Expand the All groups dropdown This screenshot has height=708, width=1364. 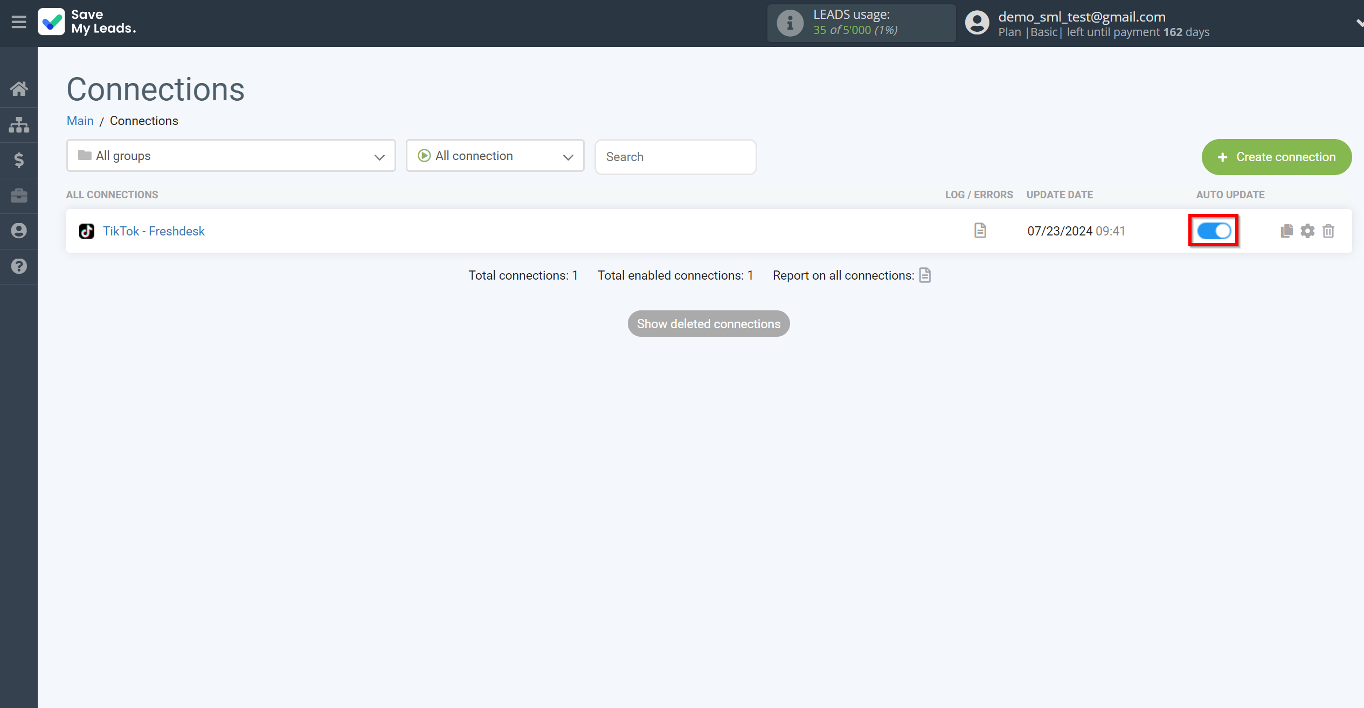pos(231,156)
